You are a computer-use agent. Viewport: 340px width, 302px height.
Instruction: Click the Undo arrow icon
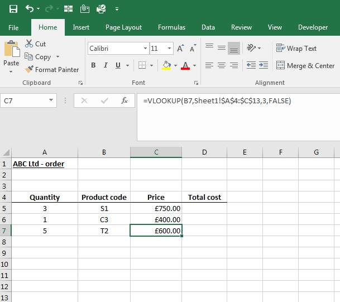pos(30,9)
